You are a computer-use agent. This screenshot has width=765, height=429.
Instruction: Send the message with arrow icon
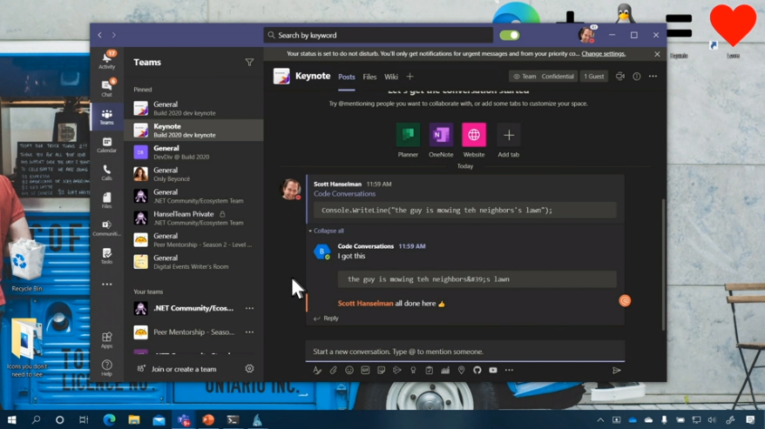[617, 370]
